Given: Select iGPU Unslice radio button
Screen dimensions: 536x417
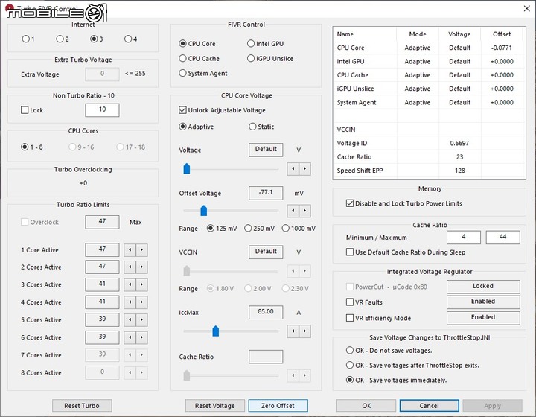Looking at the screenshot, I should coord(251,58).
